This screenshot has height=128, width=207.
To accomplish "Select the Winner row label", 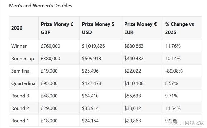I will pyautogui.click(x=19, y=46).
